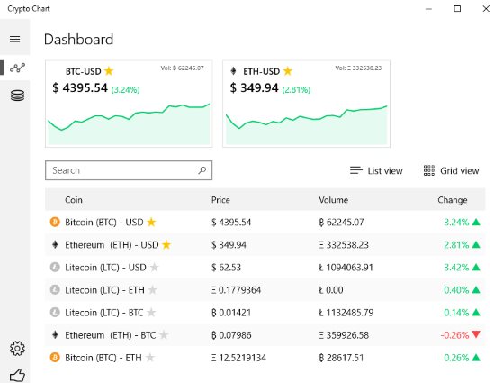
Task: Select the Ethereum (ETH) - BTC row label
Action: click(x=111, y=335)
